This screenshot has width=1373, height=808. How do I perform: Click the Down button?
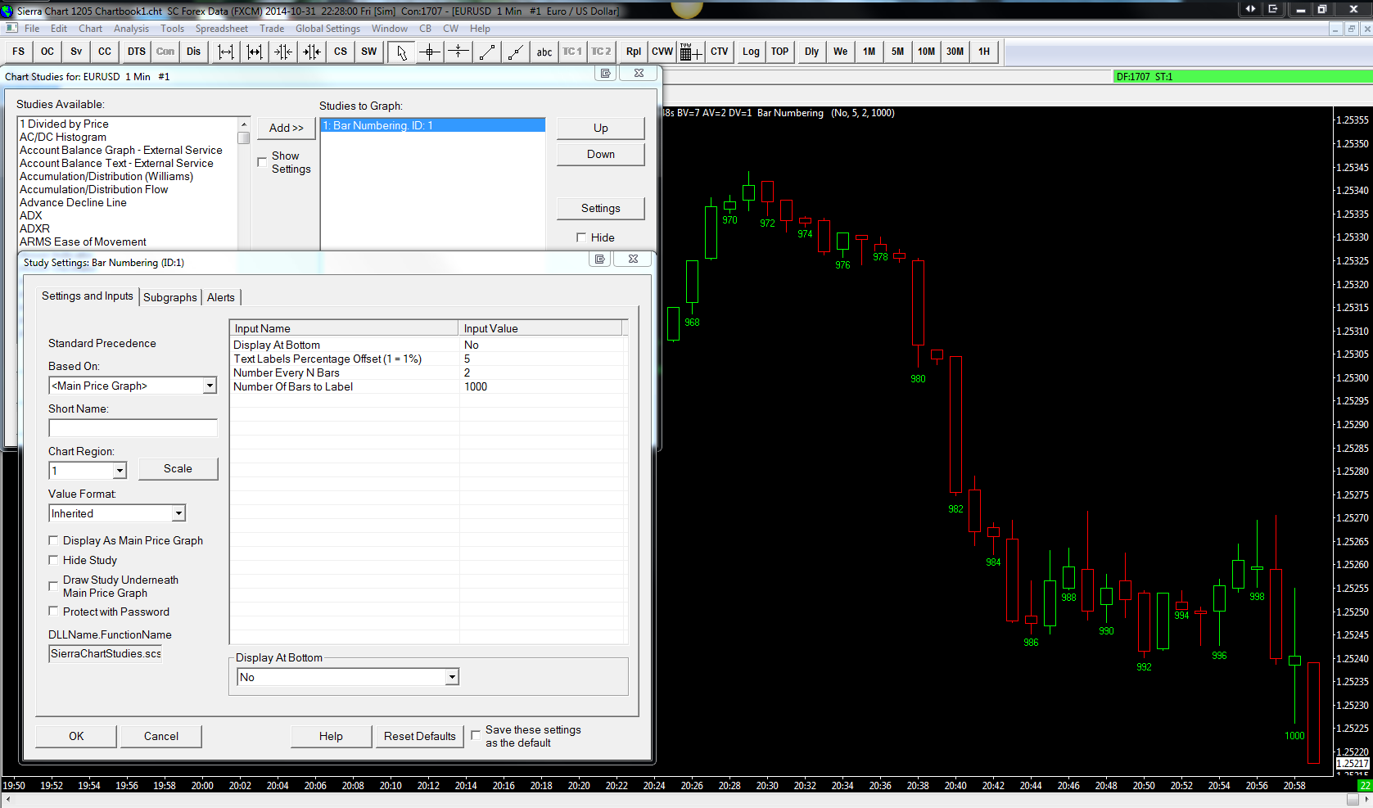tap(601, 155)
